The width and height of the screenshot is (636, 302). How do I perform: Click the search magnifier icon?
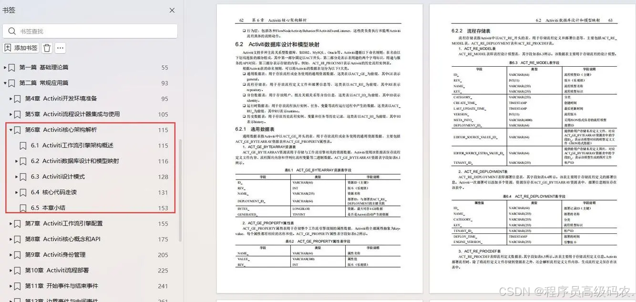coord(11,31)
